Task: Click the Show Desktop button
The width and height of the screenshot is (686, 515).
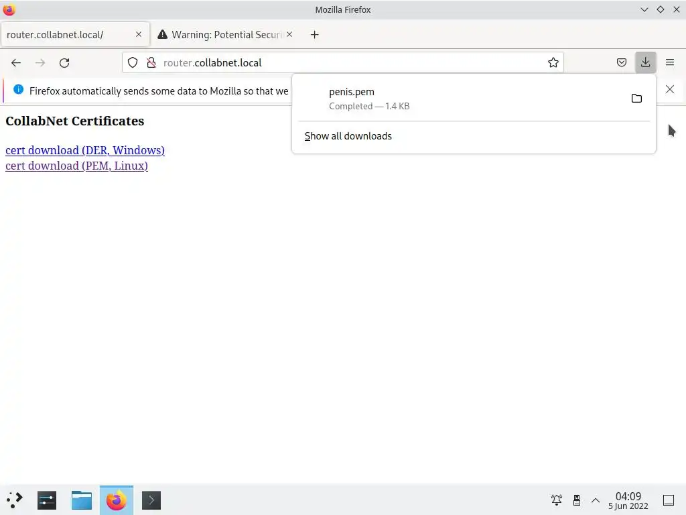Action: [669, 500]
